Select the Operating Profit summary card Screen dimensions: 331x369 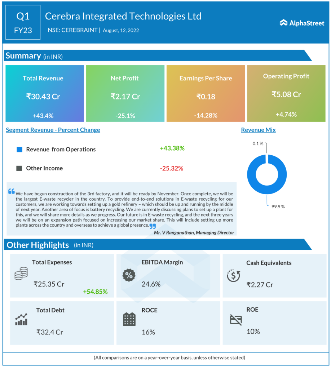coord(286,93)
